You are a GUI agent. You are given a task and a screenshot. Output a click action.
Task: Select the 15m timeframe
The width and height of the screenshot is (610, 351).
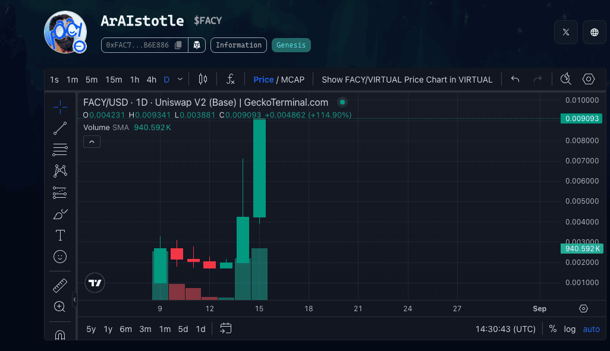[x=114, y=80]
